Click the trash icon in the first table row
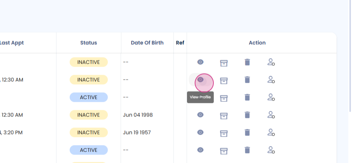The width and height of the screenshot is (352, 163). pyautogui.click(x=247, y=62)
